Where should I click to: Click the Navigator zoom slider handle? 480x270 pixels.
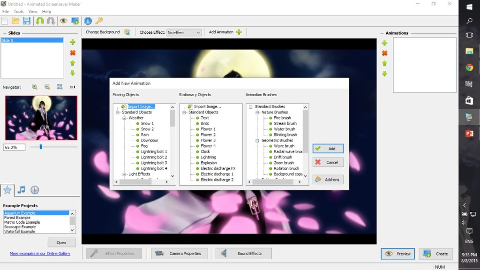tap(41, 147)
